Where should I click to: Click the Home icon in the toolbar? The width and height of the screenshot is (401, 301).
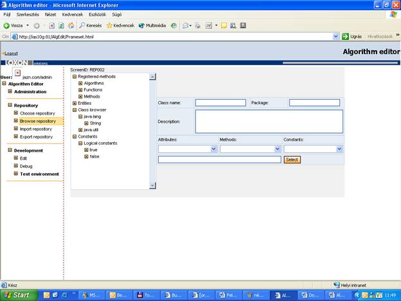point(71,26)
